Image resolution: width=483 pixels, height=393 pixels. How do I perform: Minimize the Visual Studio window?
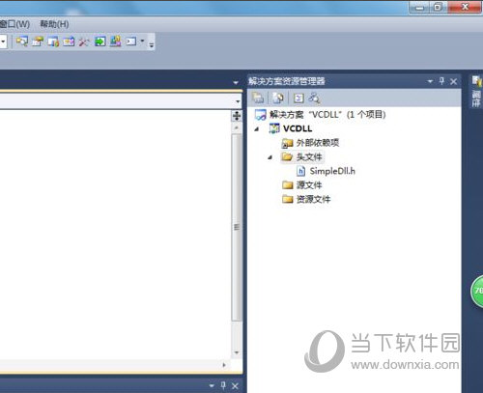pyautogui.click(x=420, y=8)
